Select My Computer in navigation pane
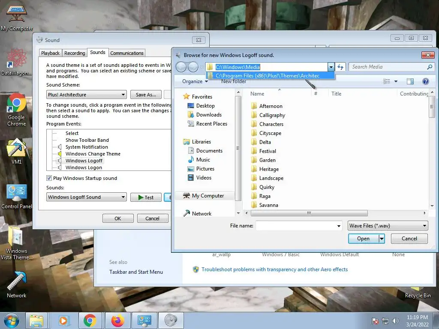The height and width of the screenshot is (329, 439). pos(208,196)
